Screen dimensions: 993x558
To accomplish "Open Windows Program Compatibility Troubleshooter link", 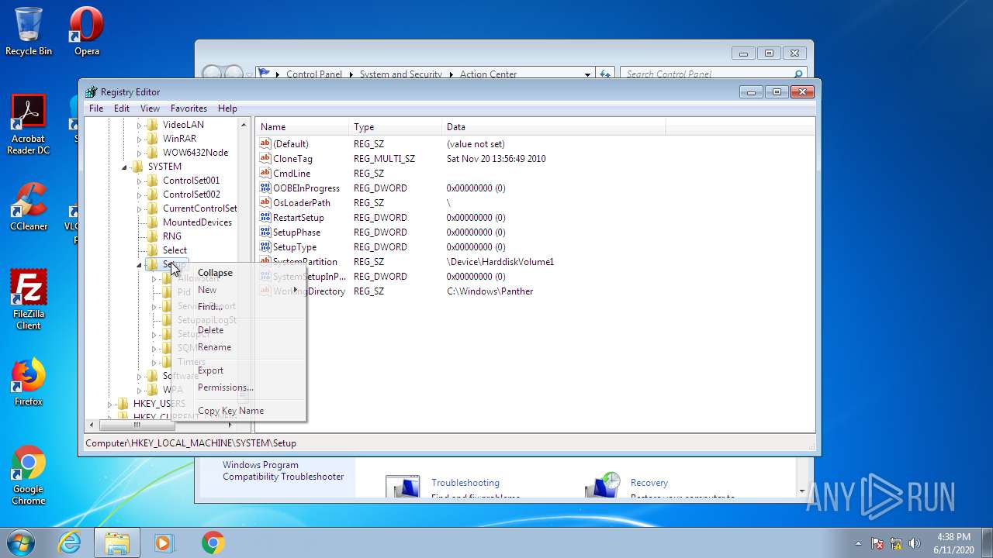I will pyautogui.click(x=283, y=470).
